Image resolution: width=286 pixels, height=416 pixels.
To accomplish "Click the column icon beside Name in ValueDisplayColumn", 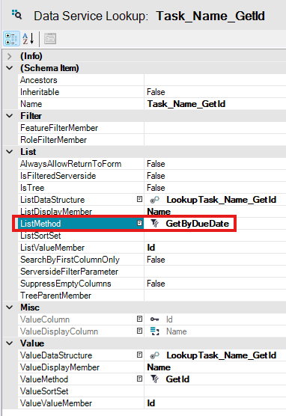I will point(154,331).
